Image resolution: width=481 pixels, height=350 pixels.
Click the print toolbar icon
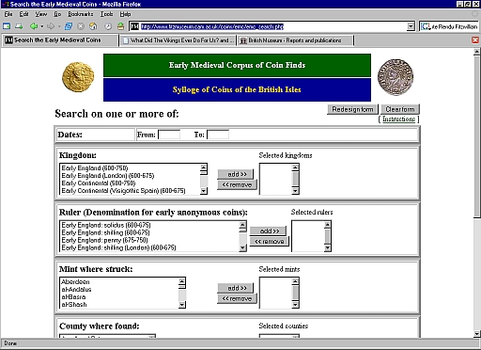coord(19,26)
